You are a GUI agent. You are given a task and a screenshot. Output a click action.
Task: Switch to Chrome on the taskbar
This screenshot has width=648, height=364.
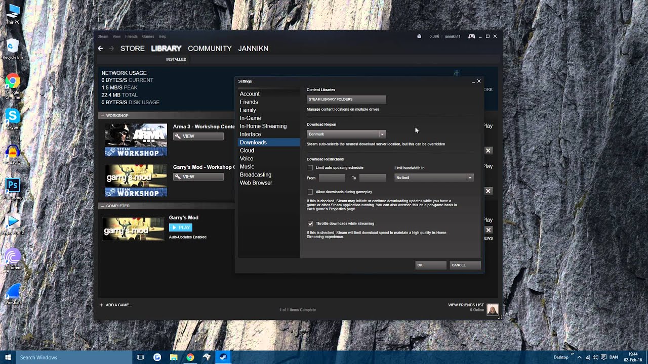click(190, 357)
